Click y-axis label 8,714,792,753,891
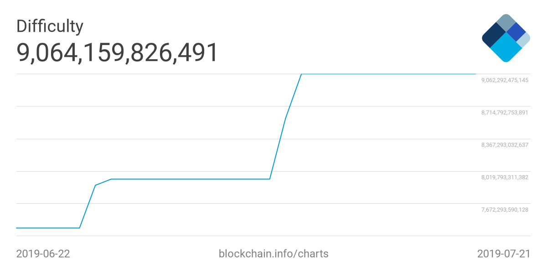Viewport: 547px width, 273px height. 505,112
